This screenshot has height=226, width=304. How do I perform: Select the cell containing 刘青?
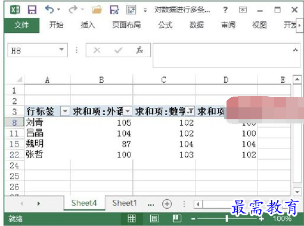coord(47,122)
